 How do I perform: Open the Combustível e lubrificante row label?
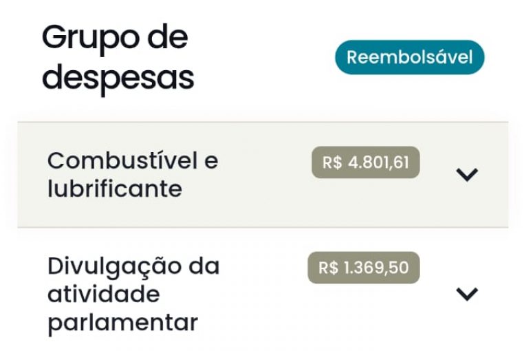132,175
